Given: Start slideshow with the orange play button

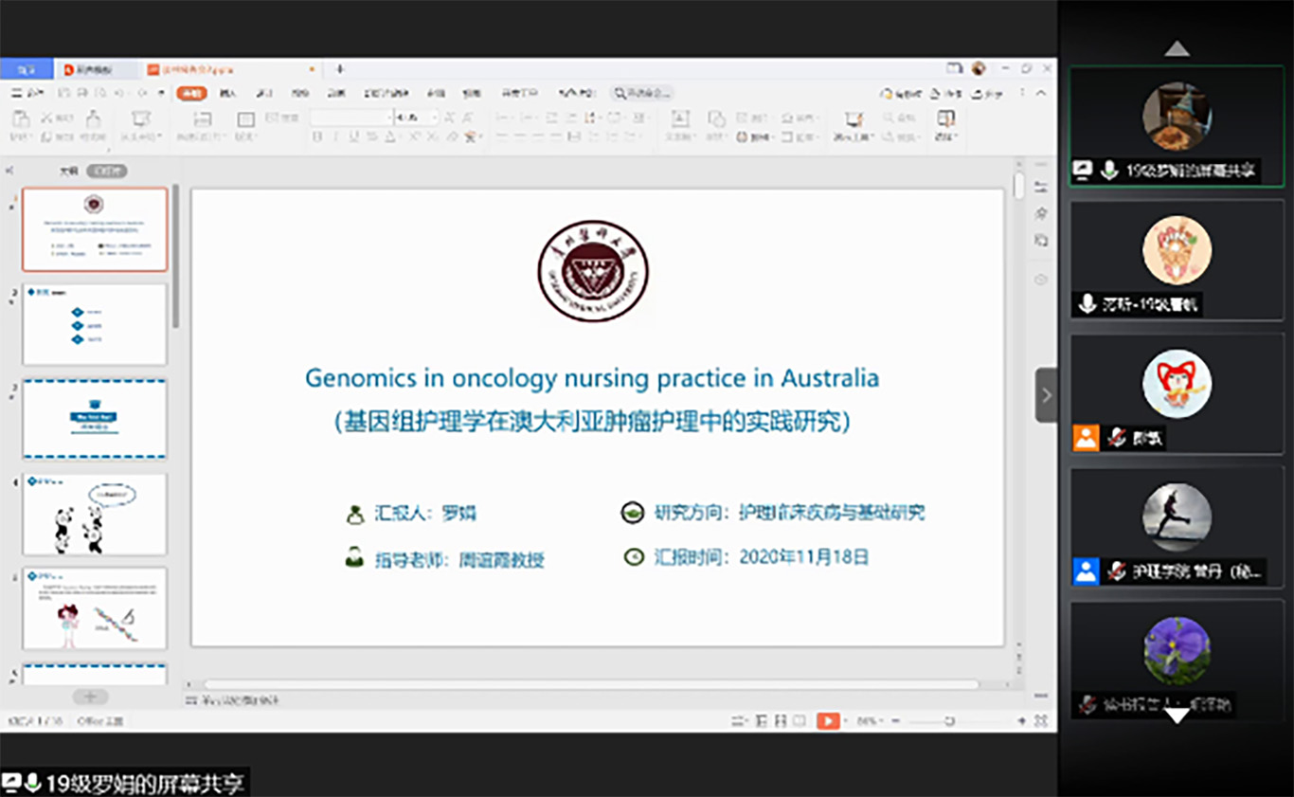Looking at the screenshot, I should click(x=827, y=721).
